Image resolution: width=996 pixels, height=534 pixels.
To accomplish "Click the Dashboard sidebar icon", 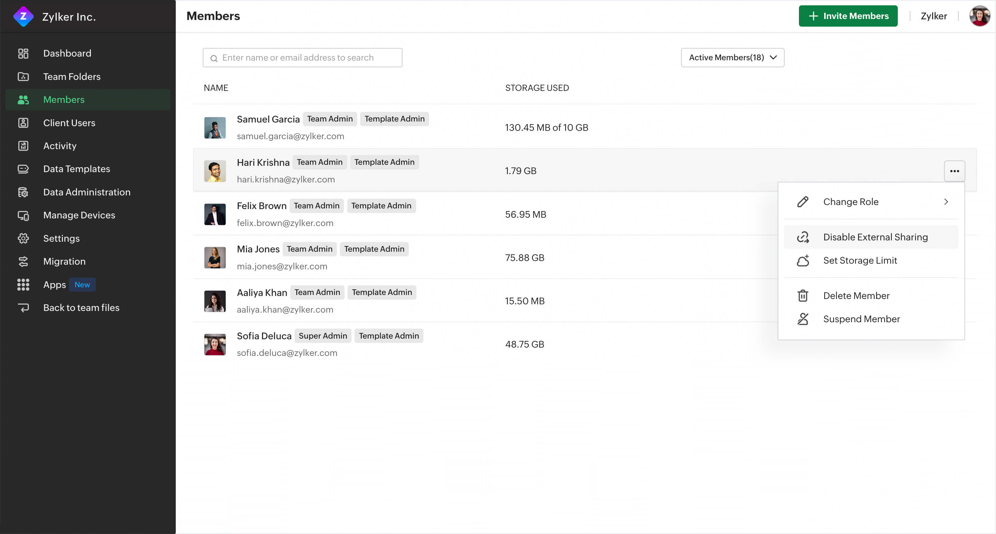I will pyautogui.click(x=23, y=53).
